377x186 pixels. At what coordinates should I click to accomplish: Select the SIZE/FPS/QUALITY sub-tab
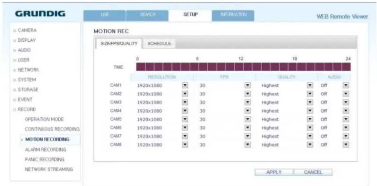coord(119,44)
